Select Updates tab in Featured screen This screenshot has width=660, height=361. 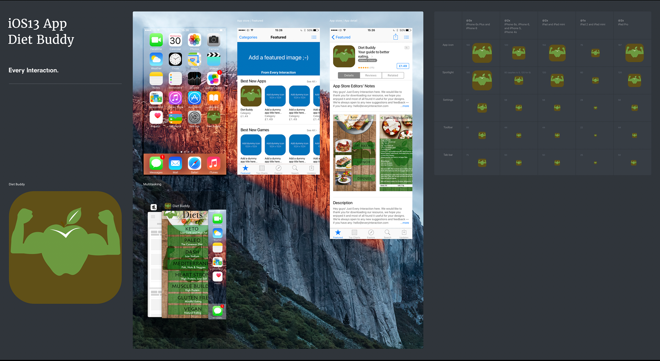coord(311,170)
